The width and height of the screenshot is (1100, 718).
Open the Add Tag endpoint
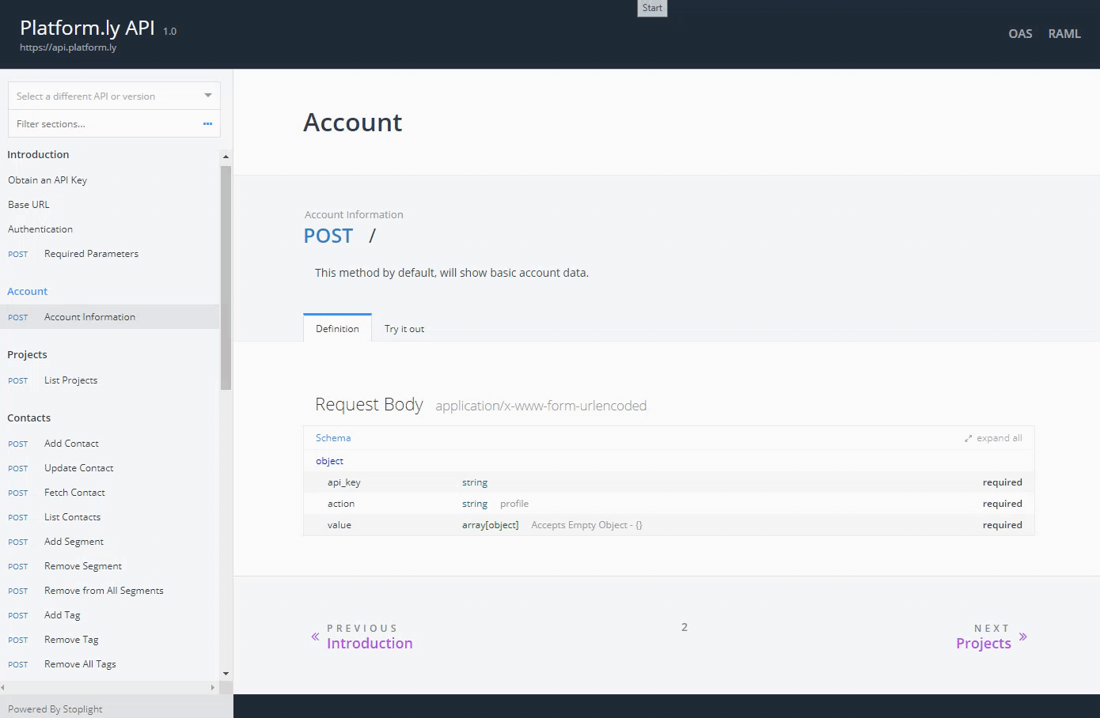point(62,614)
